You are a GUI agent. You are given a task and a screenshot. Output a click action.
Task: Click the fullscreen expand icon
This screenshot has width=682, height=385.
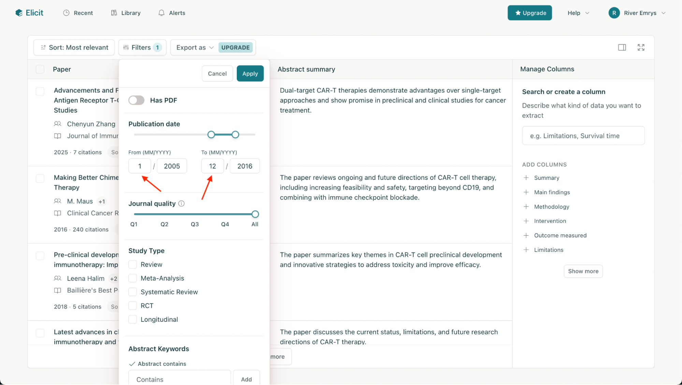[641, 47]
